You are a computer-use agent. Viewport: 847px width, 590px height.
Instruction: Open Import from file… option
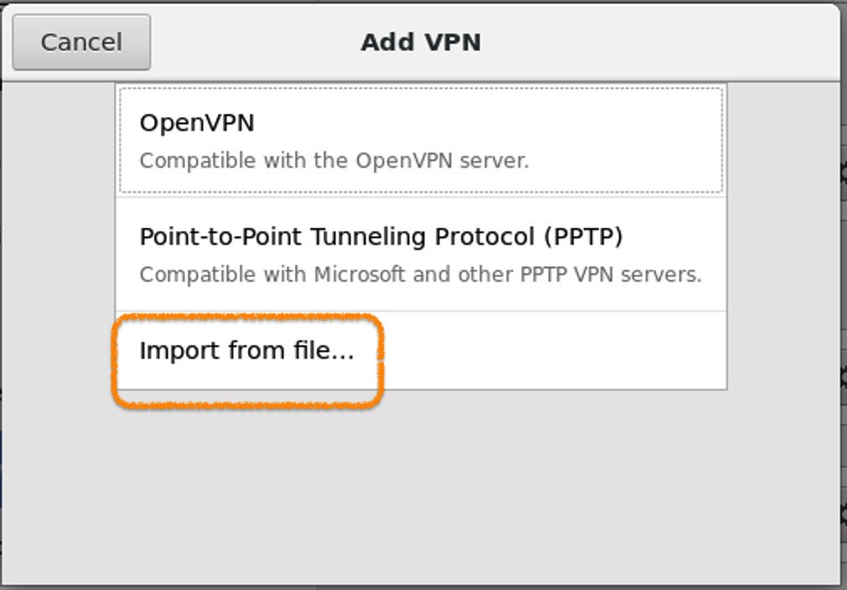click(x=247, y=350)
